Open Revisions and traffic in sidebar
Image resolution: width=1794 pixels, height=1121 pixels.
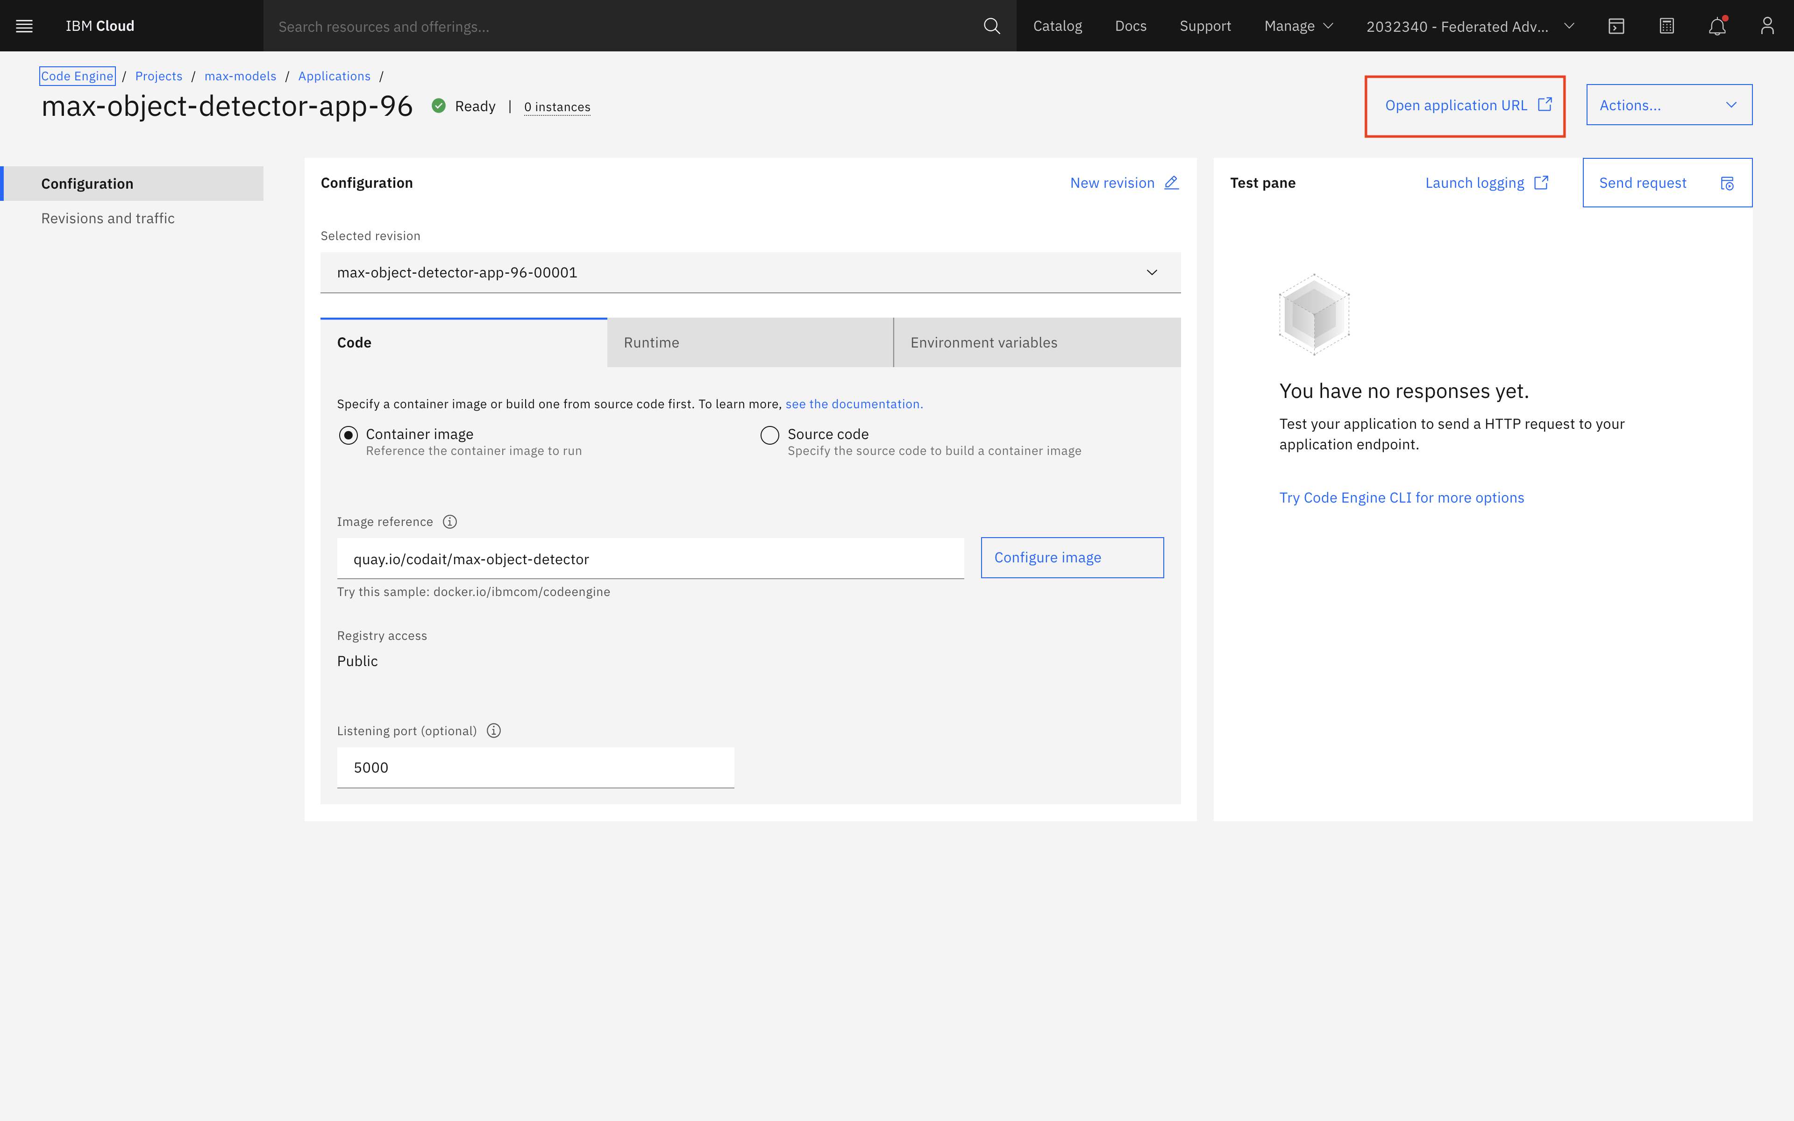point(108,218)
